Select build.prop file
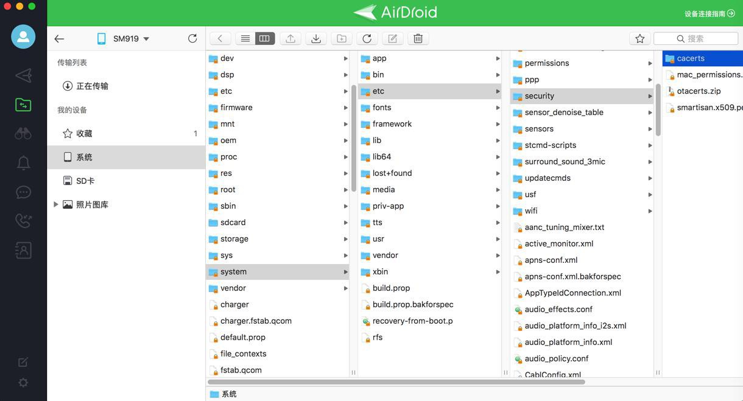Viewport: 743px width, 401px height. click(x=430, y=288)
